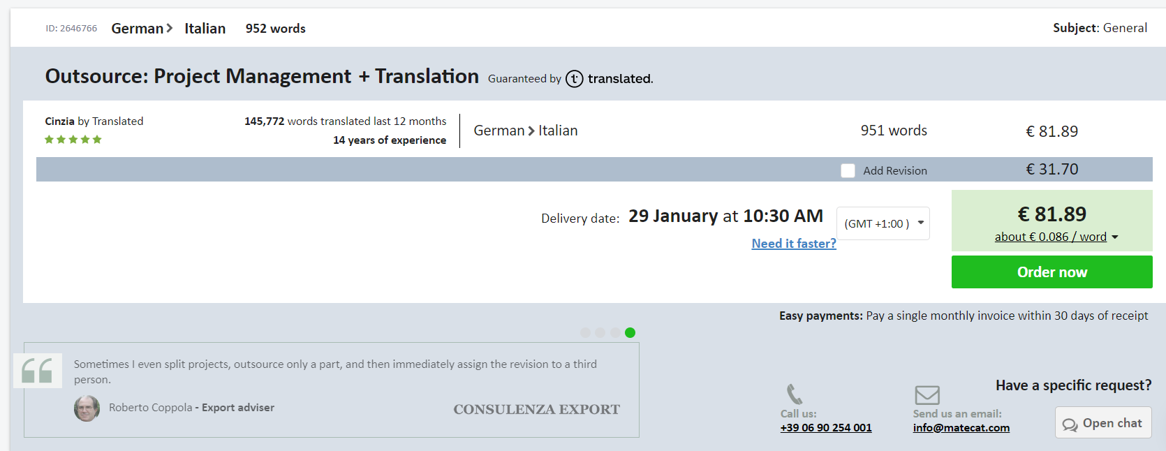Select the third testimonial carousel dot
1166x451 pixels.
click(615, 332)
